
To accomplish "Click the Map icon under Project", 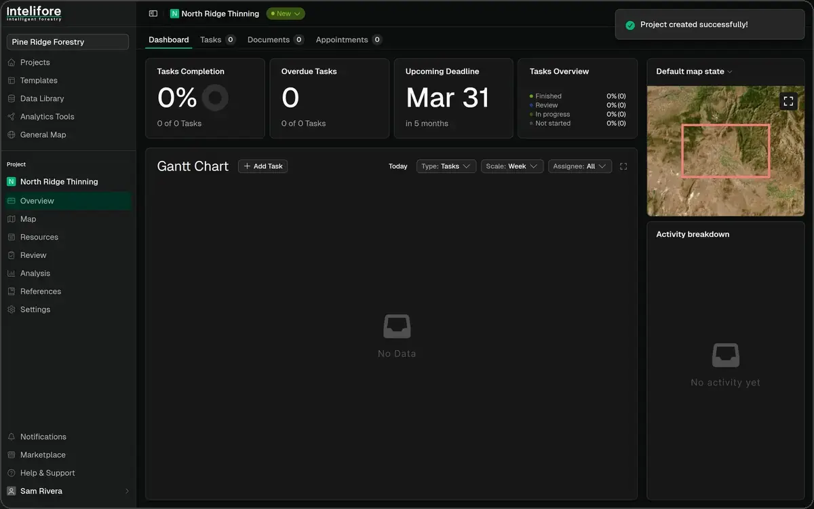I will 12,219.
